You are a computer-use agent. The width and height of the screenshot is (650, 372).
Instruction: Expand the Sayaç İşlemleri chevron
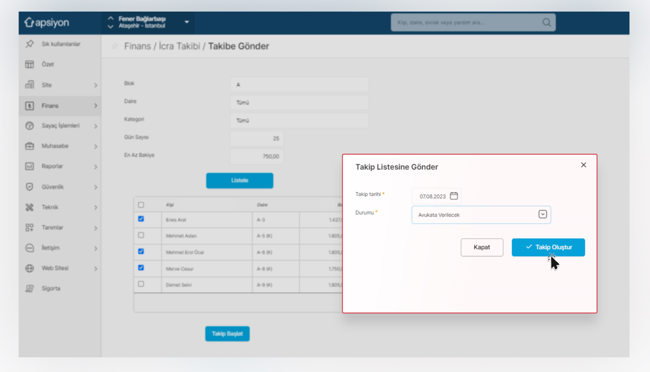96,126
